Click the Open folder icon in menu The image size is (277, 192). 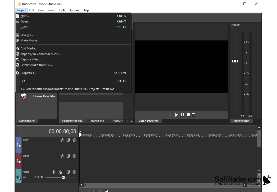(x=18, y=21)
